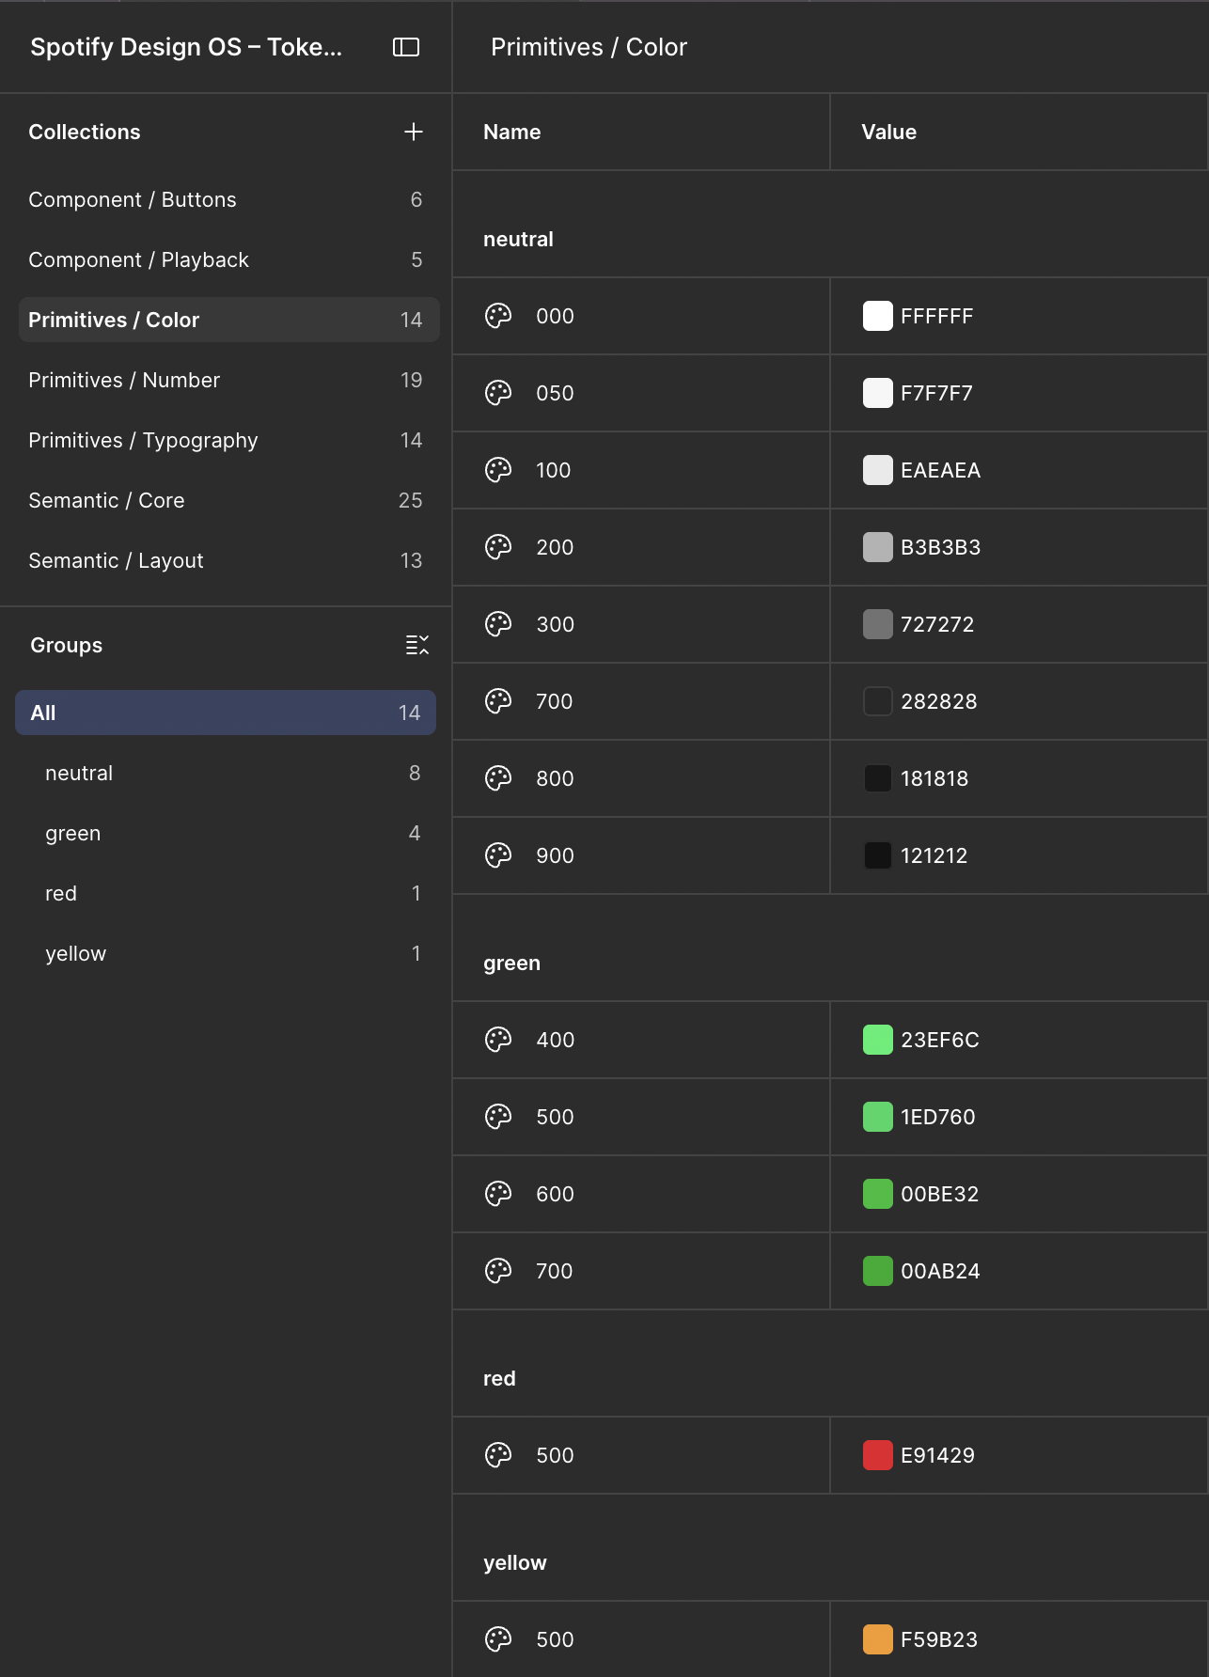Open Component / Buttons collection
Viewport: 1209px width, 1677px height.
click(x=228, y=199)
